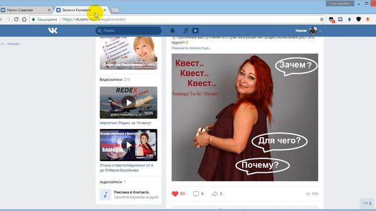Play the Реклама в Контакте audio icon
This screenshot has width=376, height=211.
coord(106,195)
